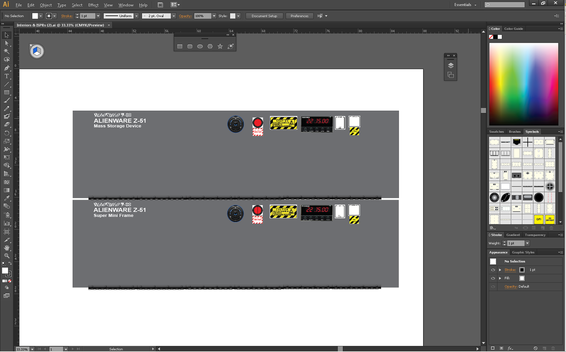The height and width of the screenshot is (352, 566).
Task: Open the Opacity 100% dropdown
Action: pyautogui.click(x=214, y=16)
